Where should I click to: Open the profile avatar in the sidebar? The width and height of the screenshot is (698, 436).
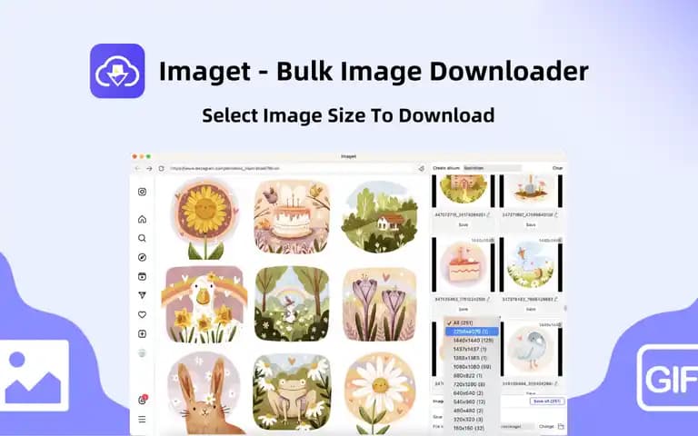click(x=142, y=353)
